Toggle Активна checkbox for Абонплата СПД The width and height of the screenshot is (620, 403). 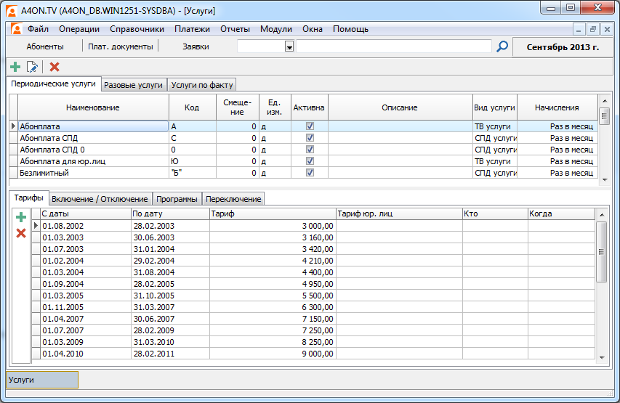(x=310, y=138)
